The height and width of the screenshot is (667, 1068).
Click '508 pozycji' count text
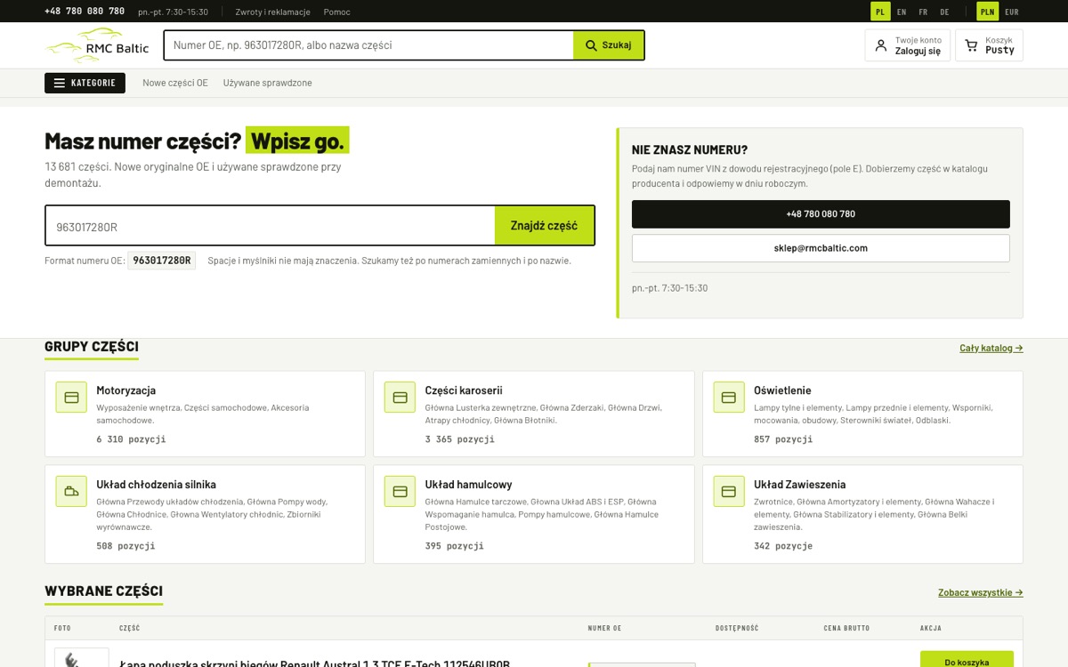click(x=126, y=546)
